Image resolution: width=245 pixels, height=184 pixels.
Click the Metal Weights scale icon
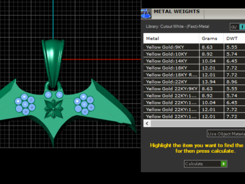tap(146, 14)
